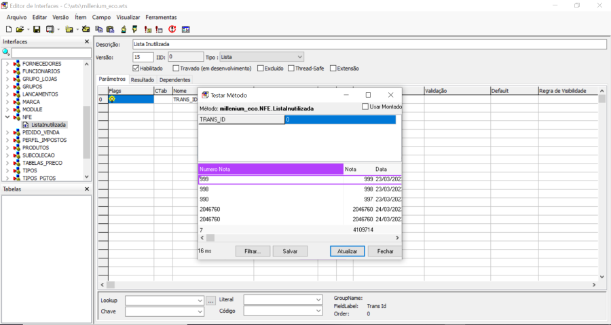This screenshot has width=611, height=325.
Task: Open the Arquivo menu
Action: 17,17
